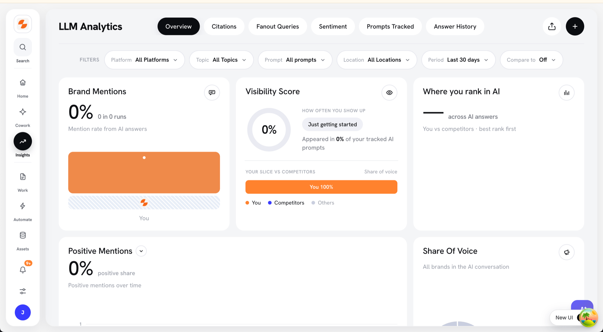Open the Sentiment tab
603x332 pixels.
(x=333, y=27)
